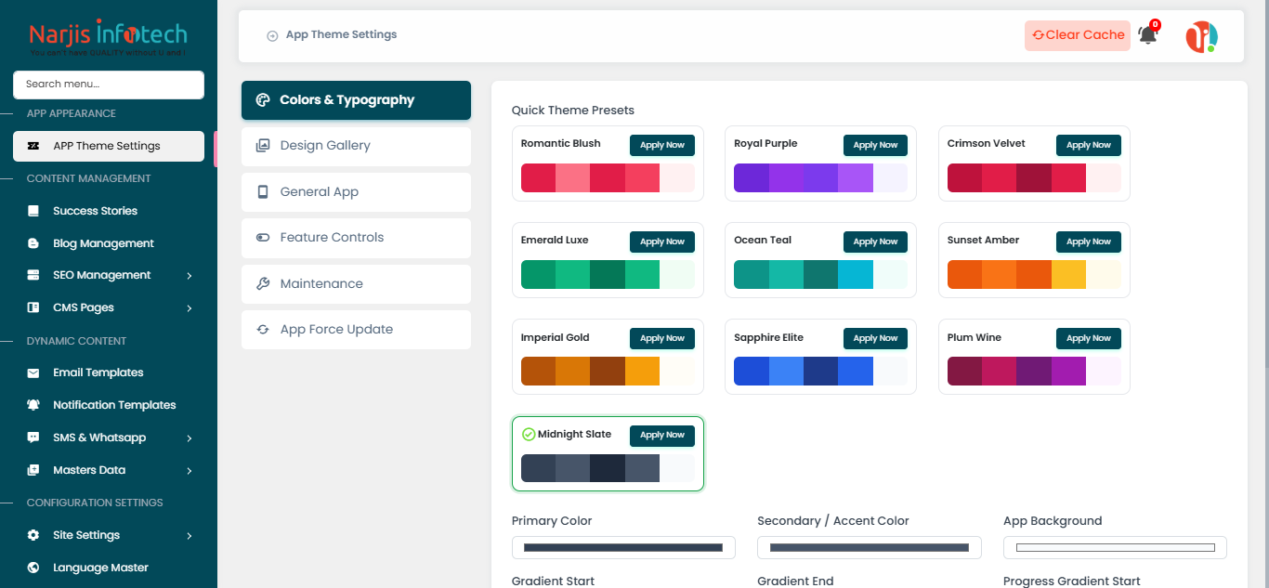
Task: Go to the Maintenance tab
Action: click(x=356, y=284)
